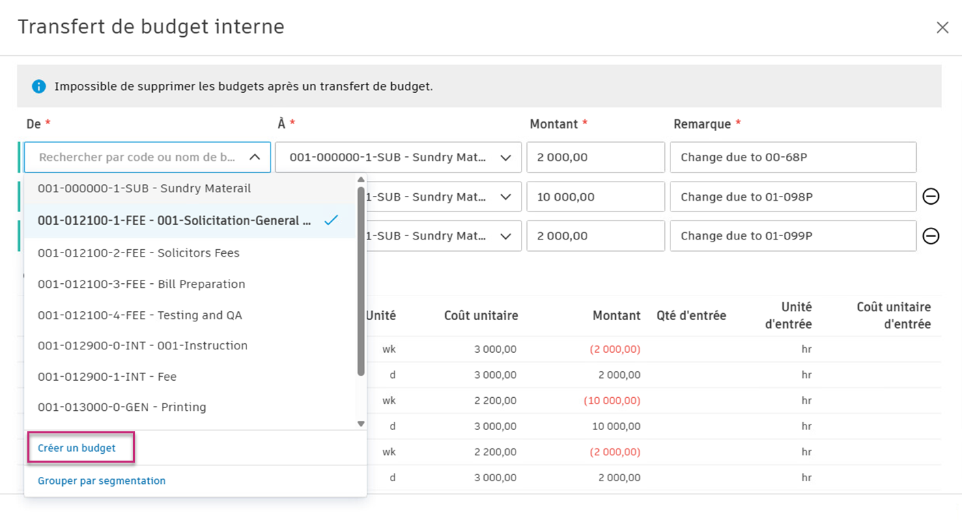The width and height of the screenshot is (962, 520).
Task: Click the checked 001-Solicitation-General option
Action: pos(174,221)
